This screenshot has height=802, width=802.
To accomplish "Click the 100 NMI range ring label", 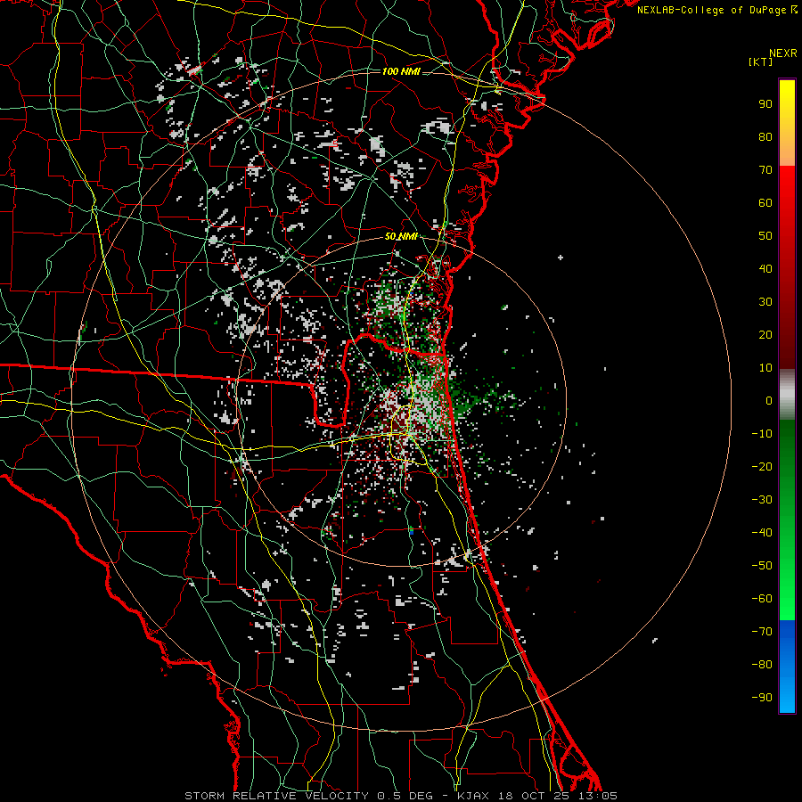I will pos(401,71).
